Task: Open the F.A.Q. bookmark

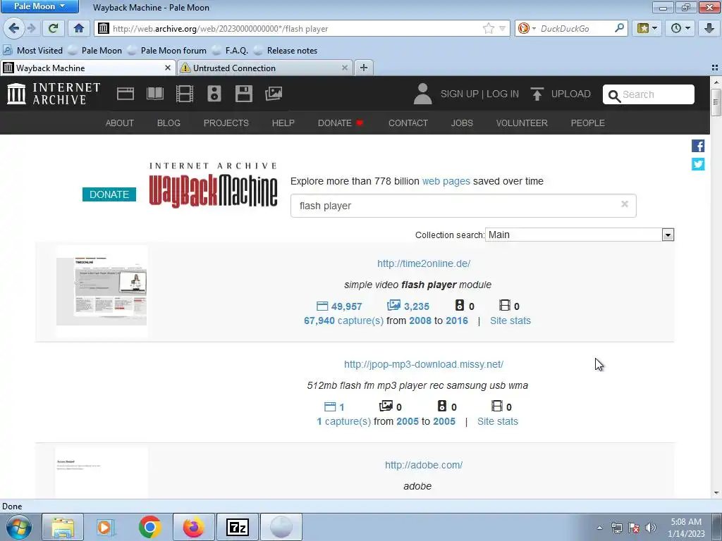Action: pyautogui.click(x=231, y=51)
